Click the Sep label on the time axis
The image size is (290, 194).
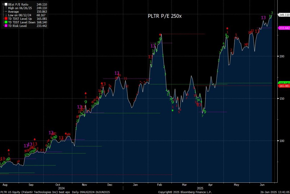[x=31, y=185]
